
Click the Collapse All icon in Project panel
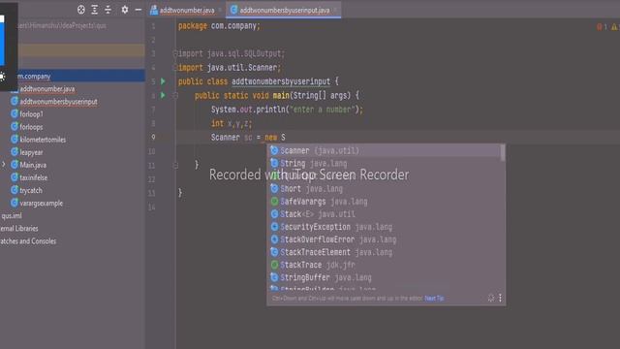click(x=108, y=10)
